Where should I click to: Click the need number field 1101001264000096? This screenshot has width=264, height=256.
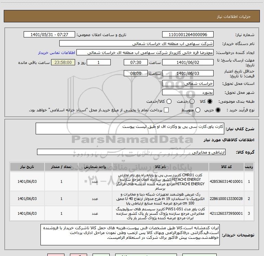coord(188,35)
